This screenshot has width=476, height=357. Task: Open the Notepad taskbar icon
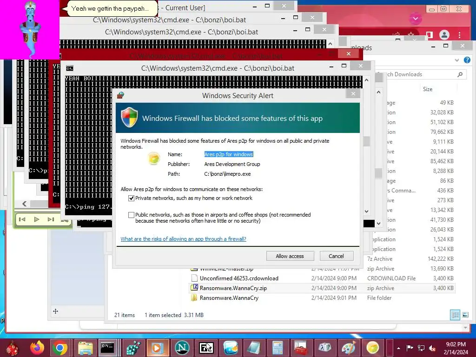[x=253, y=348]
